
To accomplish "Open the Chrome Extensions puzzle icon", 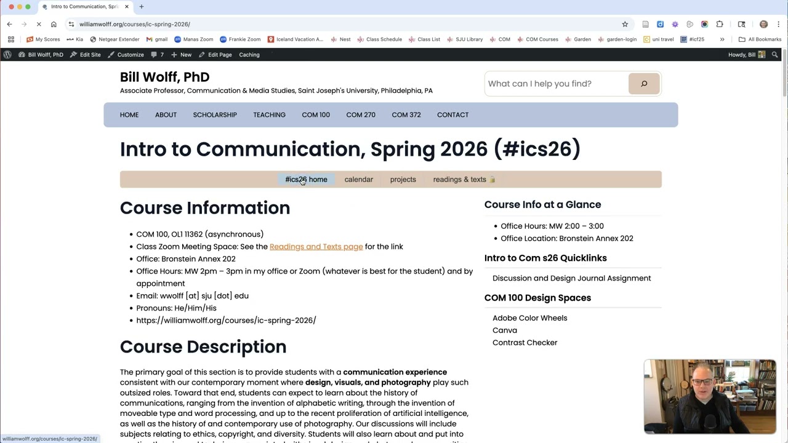I will click(720, 24).
